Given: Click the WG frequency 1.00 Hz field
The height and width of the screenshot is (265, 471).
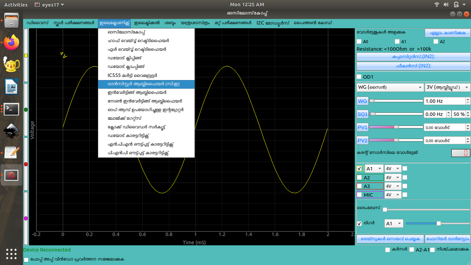Looking at the screenshot, I should tap(444, 101).
